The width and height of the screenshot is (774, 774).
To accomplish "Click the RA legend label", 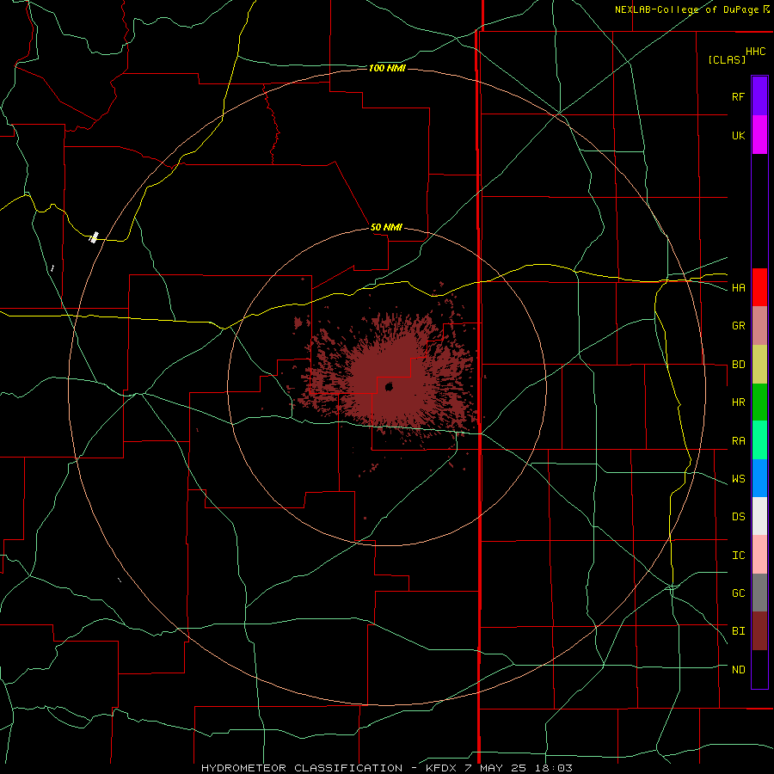I will click(738, 441).
